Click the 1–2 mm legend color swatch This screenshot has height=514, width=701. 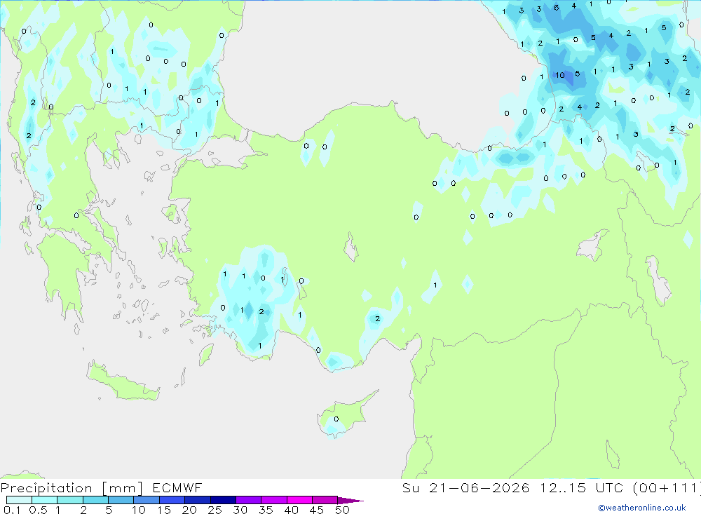[x=70, y=500]
